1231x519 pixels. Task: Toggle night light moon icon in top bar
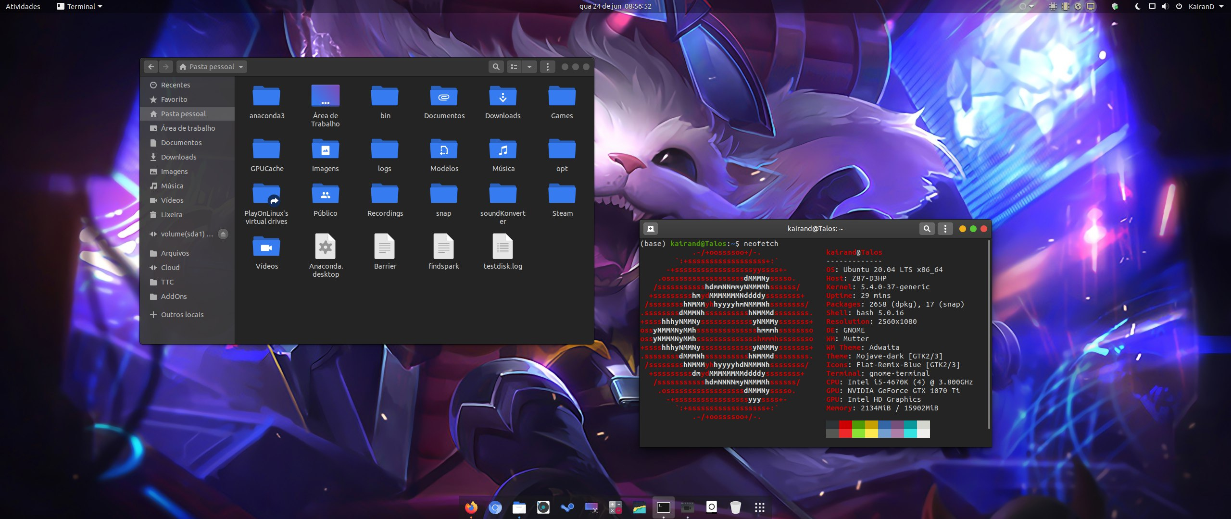(x=1137, y=6)
